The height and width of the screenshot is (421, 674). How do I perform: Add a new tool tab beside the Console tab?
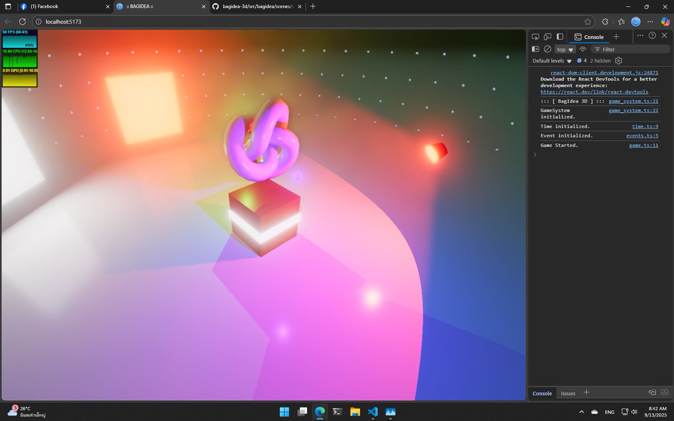click(x=616, y=36)
